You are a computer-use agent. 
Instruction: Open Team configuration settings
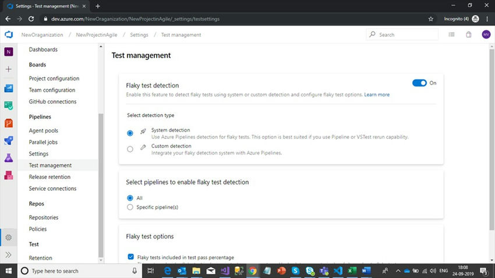coord(52,90)
